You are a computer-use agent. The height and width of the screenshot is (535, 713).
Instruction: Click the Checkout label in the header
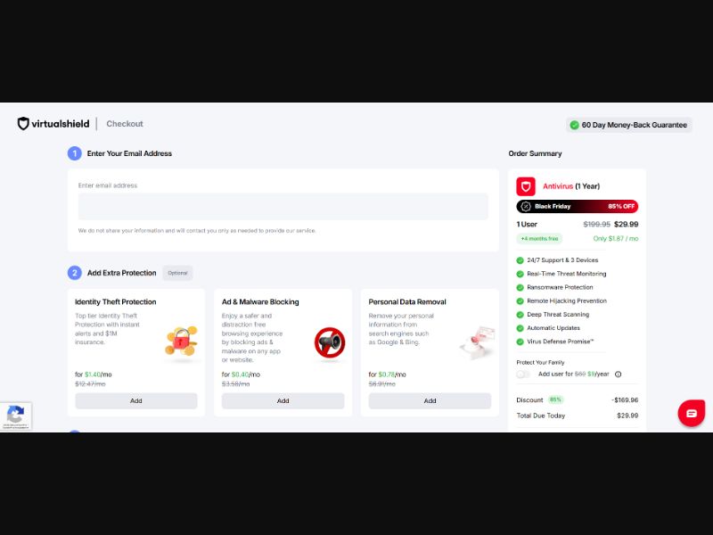pos(124,124)
